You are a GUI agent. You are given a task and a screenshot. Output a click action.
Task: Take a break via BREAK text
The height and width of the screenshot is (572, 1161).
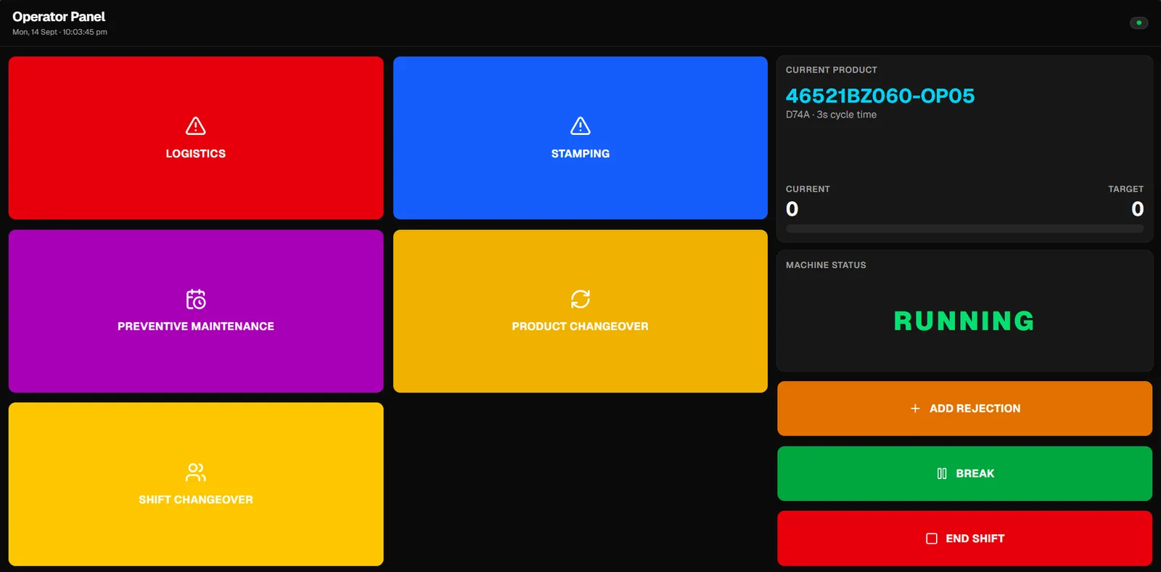coord(975,473)
